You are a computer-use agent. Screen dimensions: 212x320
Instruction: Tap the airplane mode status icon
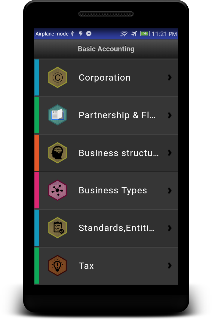pos(134,34)
